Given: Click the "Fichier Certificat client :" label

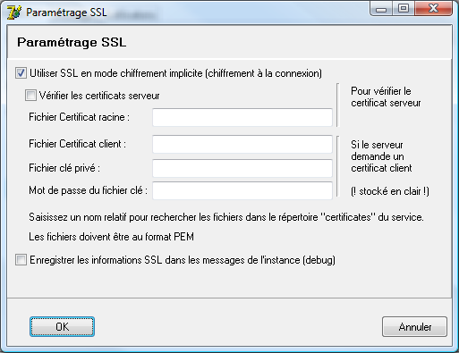Looking at the screenshot, I should (x=77, y=144).
